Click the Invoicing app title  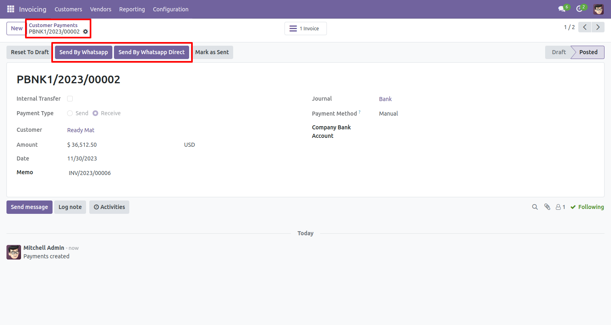tap(33, 9)
